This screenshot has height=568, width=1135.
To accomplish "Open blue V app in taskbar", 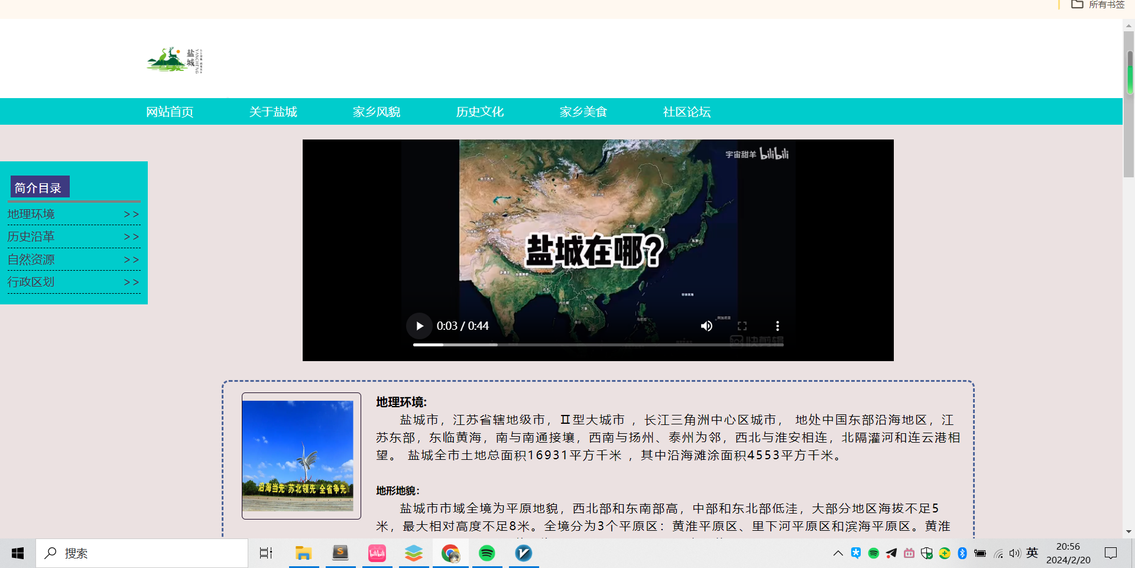I will (524, 553).
